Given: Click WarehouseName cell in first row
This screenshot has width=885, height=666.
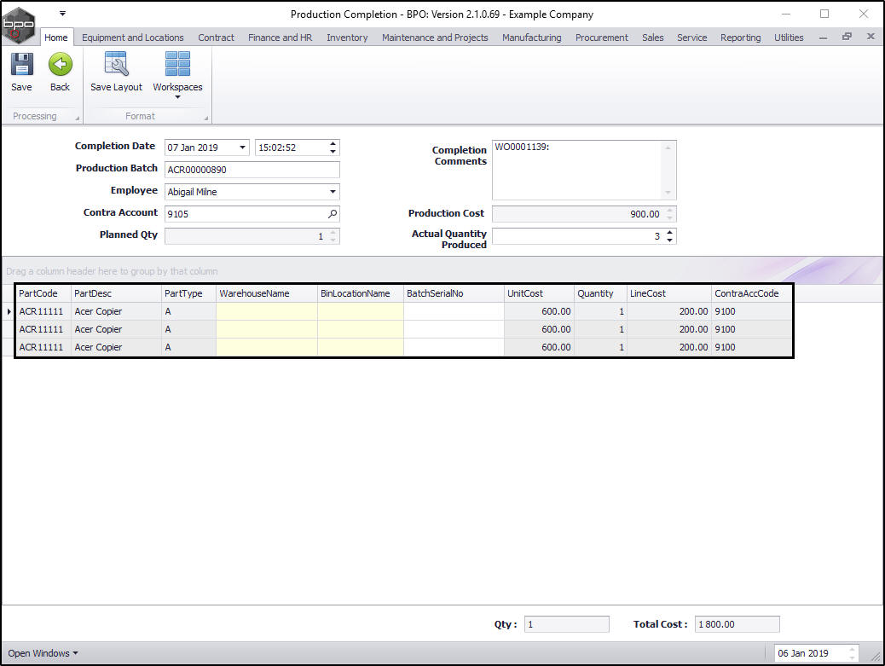Looking at the screenshot, I should 266,311.
